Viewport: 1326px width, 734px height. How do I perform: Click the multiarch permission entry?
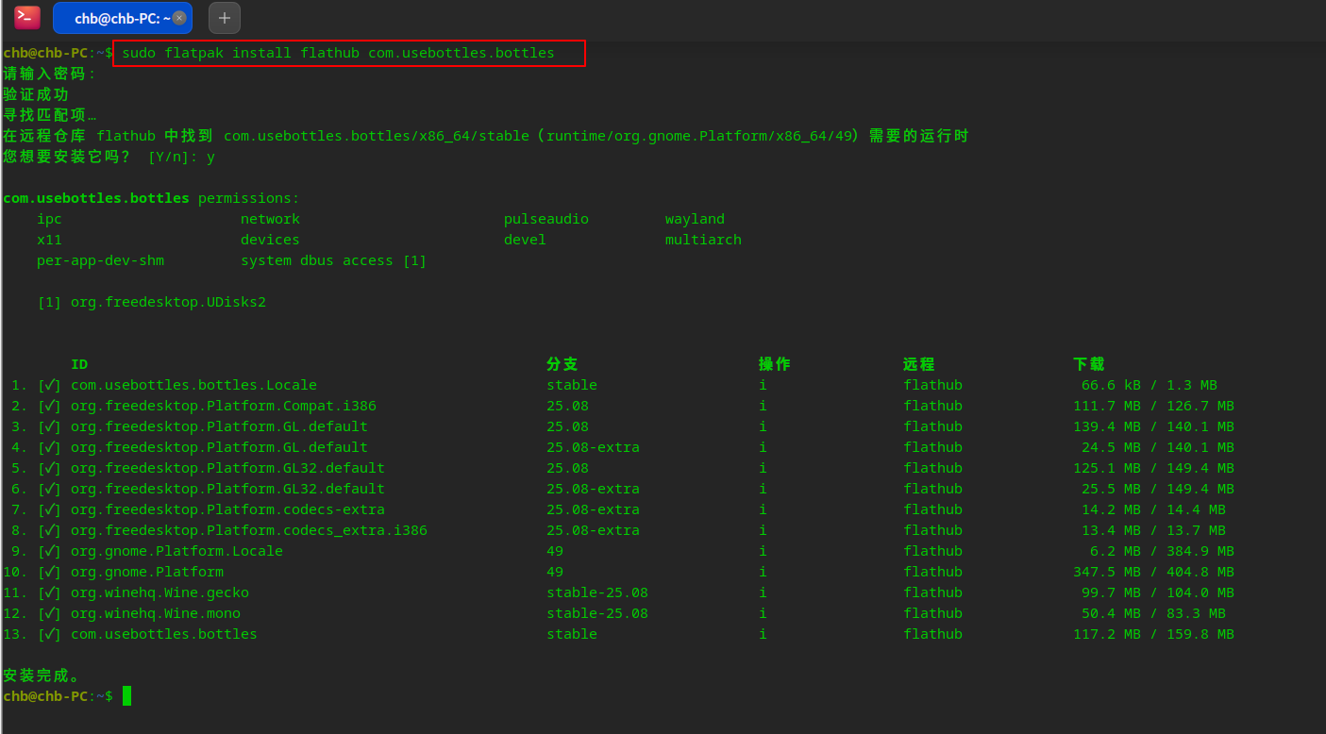(x=703, y=240)
